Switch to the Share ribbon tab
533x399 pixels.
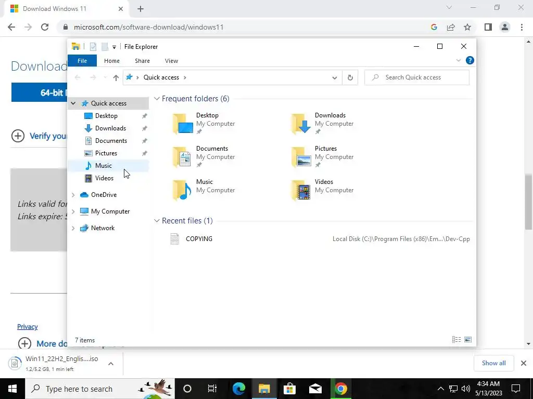point(142,61)
